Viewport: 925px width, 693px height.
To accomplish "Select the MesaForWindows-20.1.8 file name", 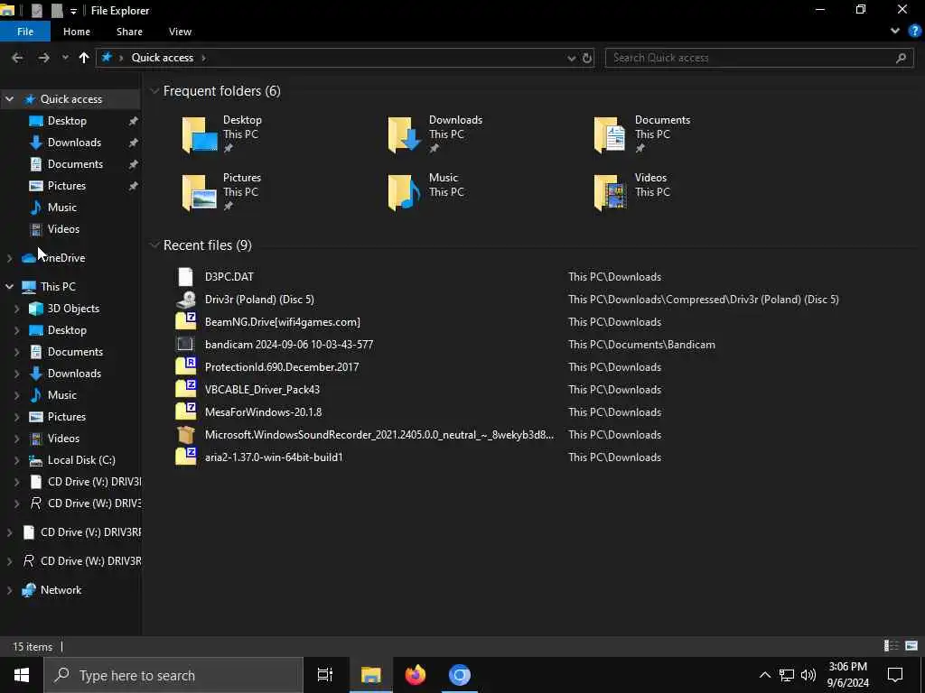I will [x=263, y=411].
